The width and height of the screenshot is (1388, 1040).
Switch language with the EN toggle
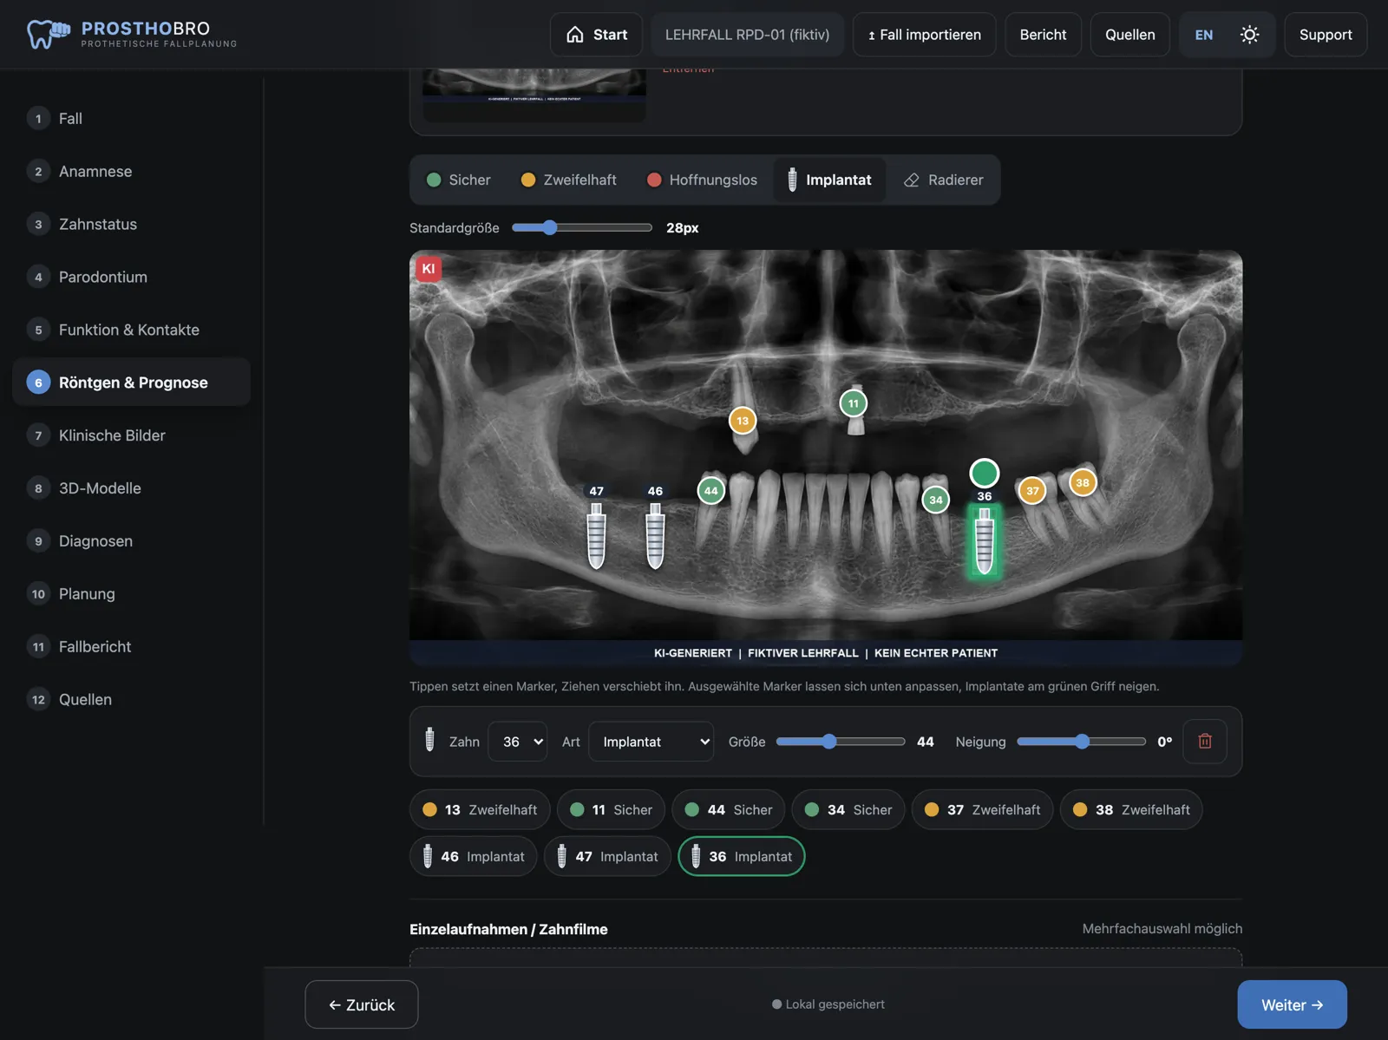(1204, 35)
